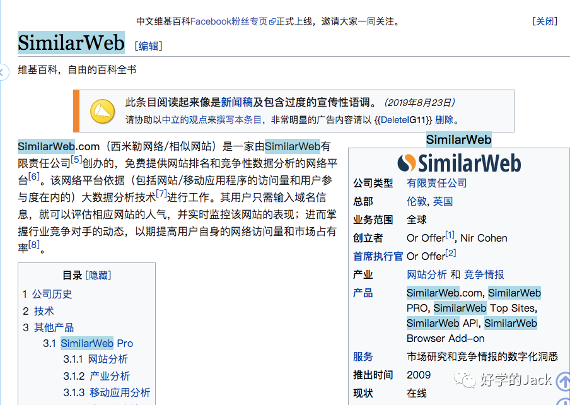Jump to section 3.1.1 网站分析
Viewport: 570px width, 405px height.
108,359
